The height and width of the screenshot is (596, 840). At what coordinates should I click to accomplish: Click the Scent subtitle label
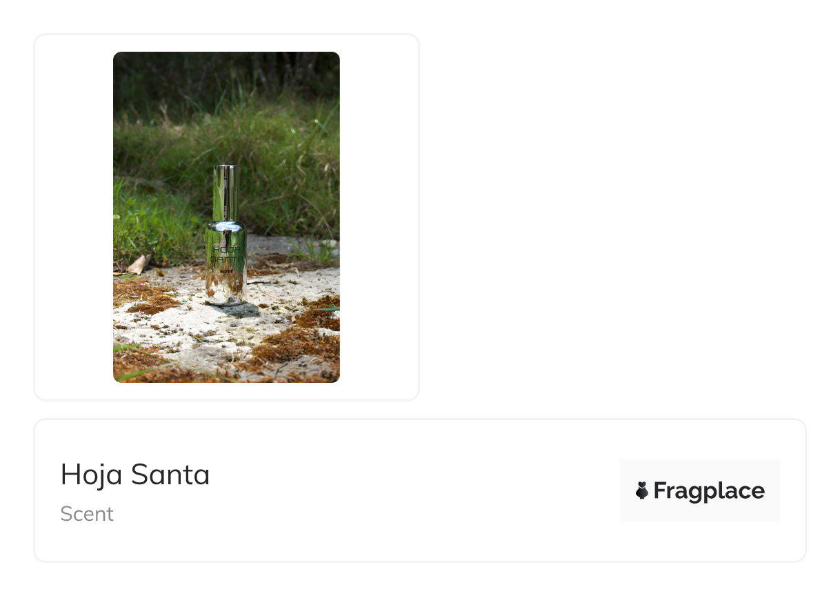point(87,514)
